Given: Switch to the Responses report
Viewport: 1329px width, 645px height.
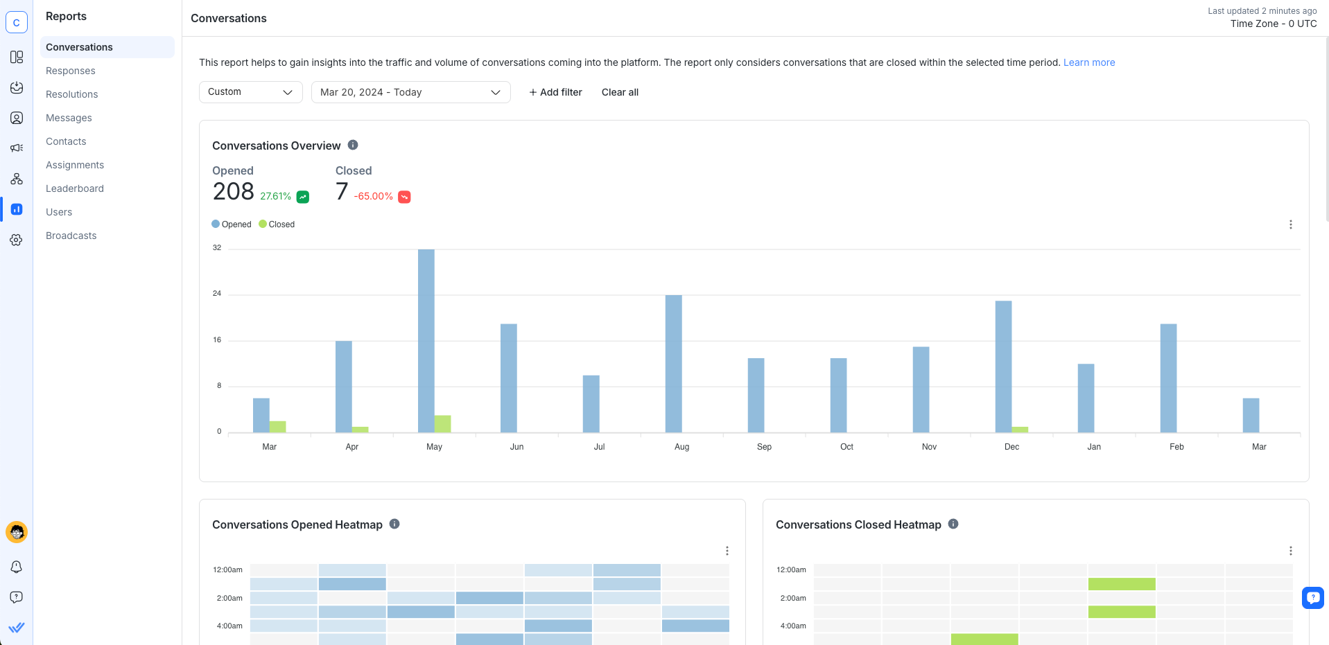Looking at the screenshot, I should point(70,71).
